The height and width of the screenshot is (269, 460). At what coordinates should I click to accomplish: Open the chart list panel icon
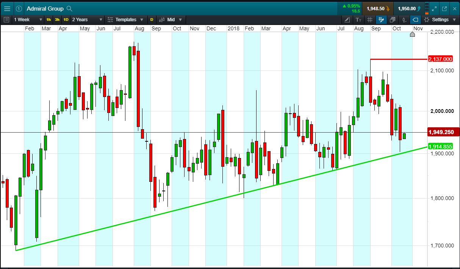coord(6,20)
